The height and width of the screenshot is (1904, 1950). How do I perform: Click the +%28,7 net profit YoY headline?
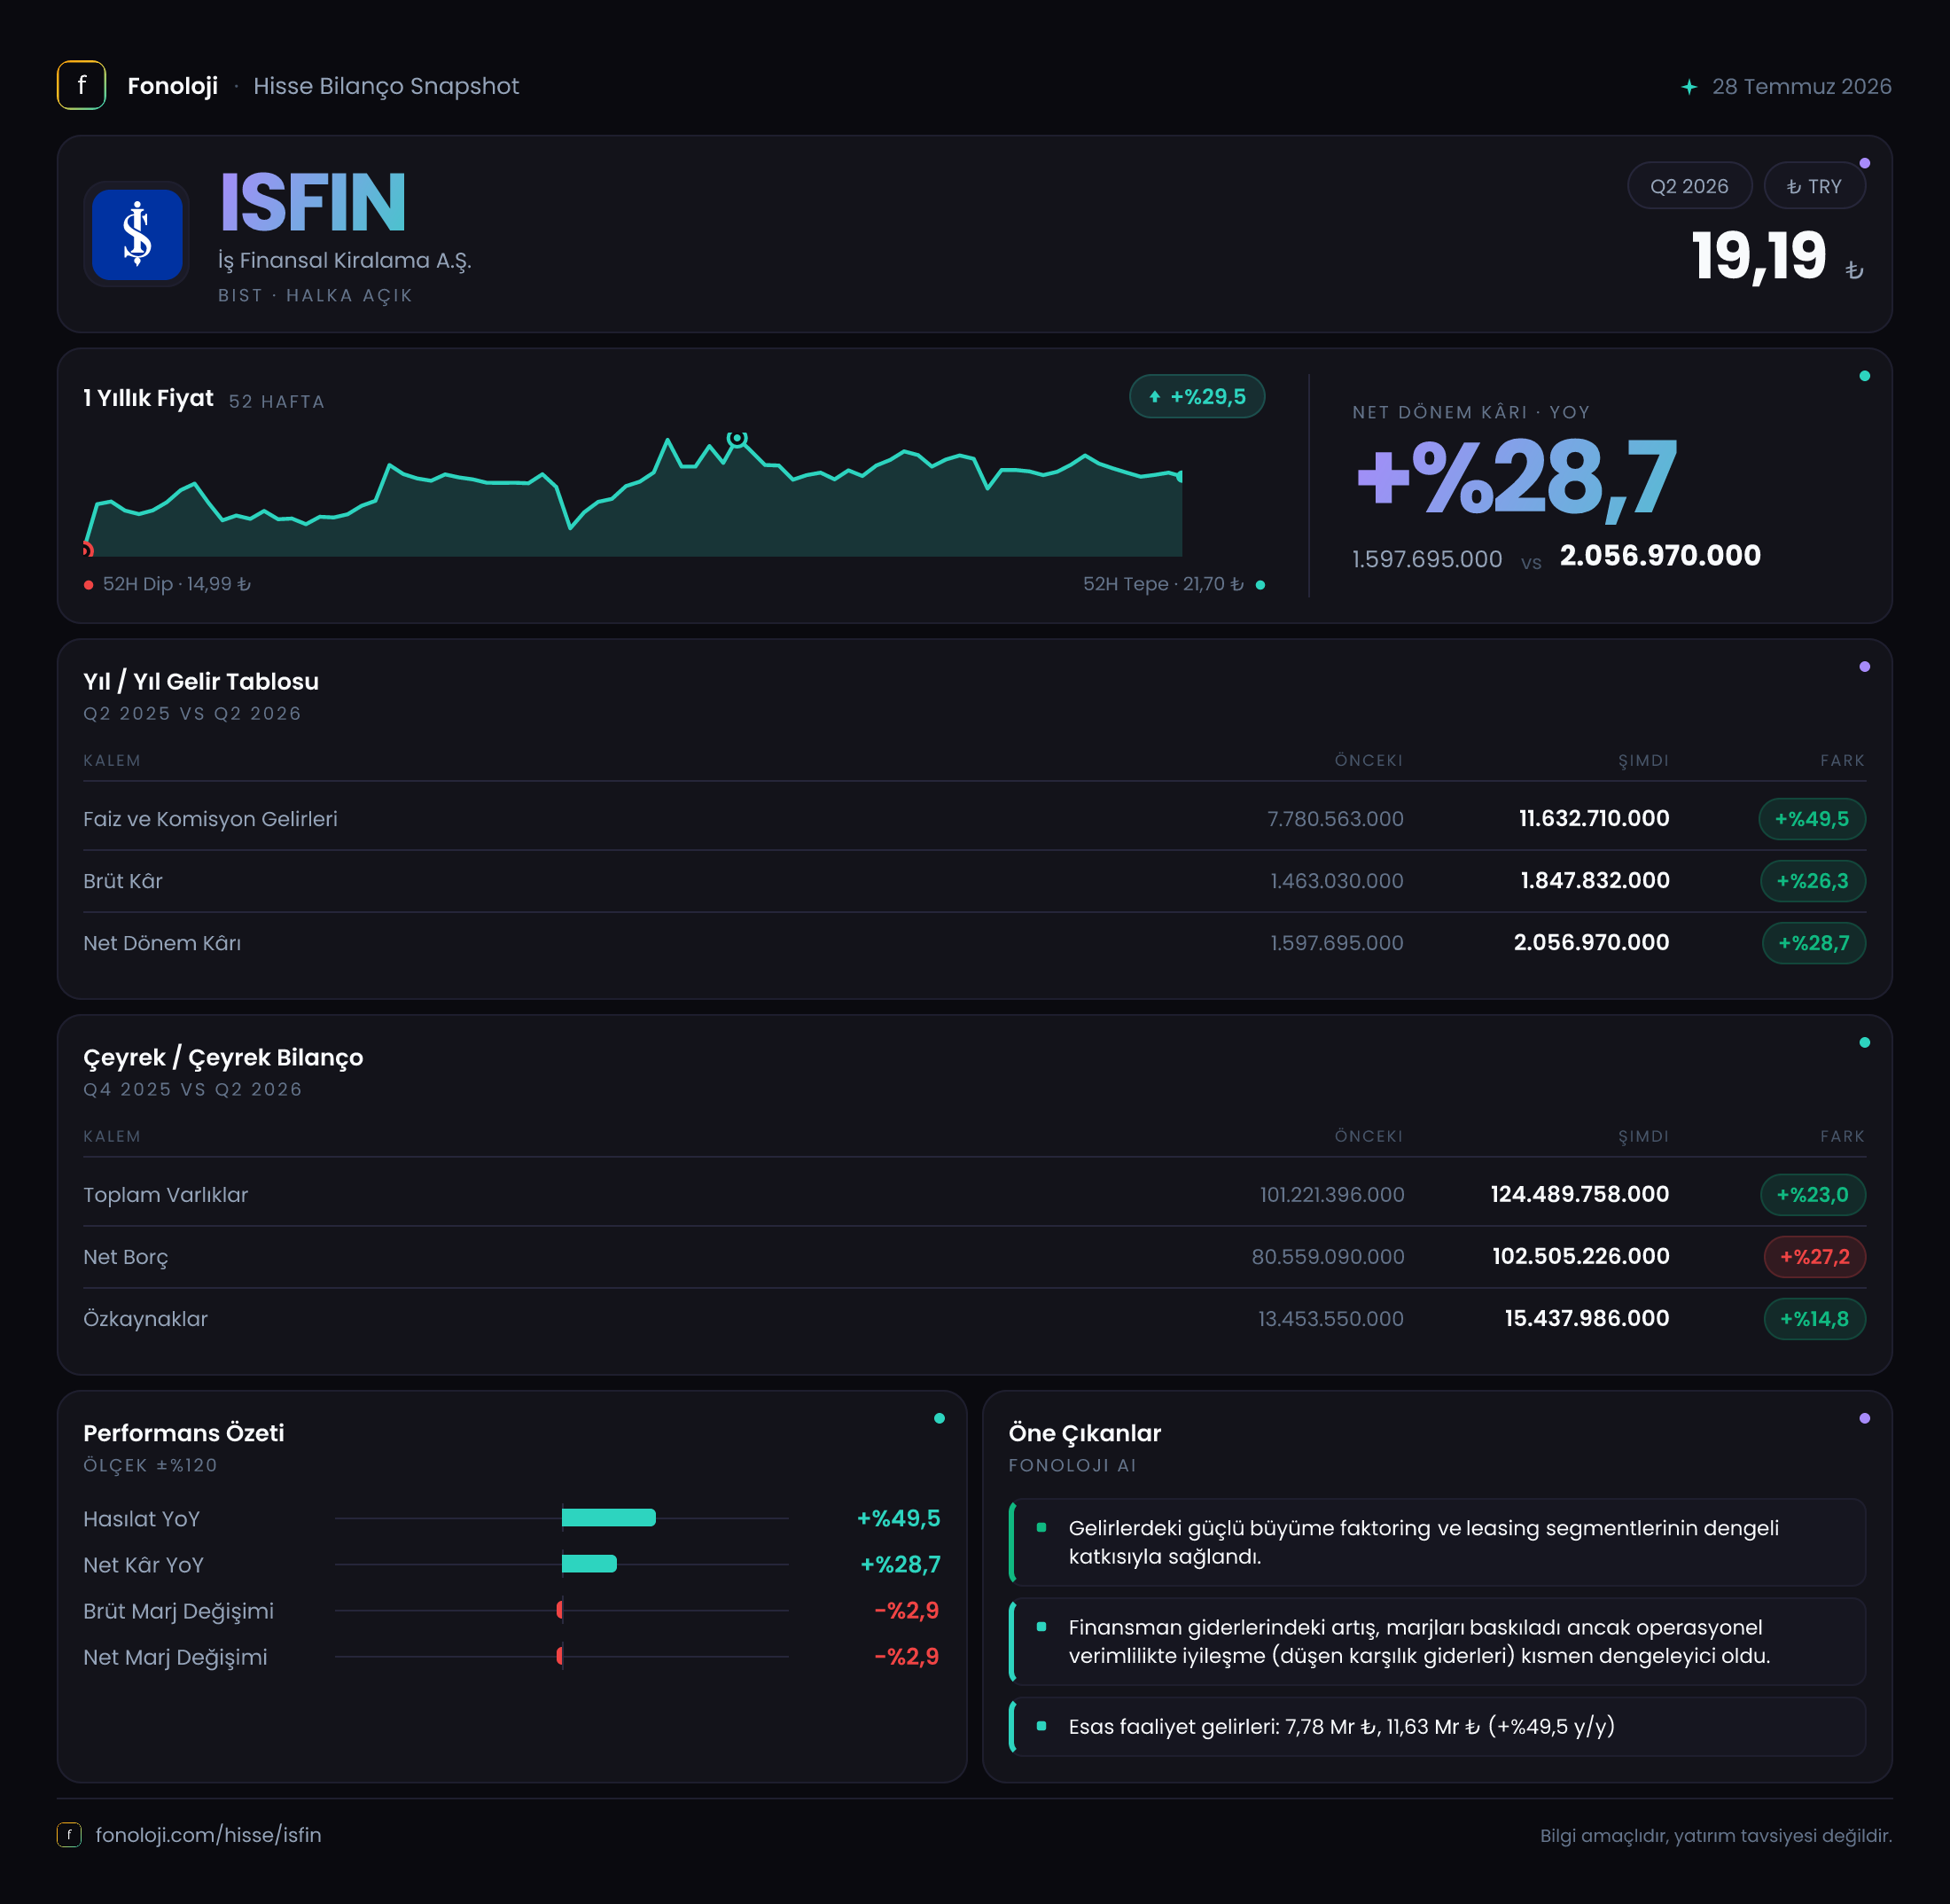pyautogui.click(x=1515, y=479)
